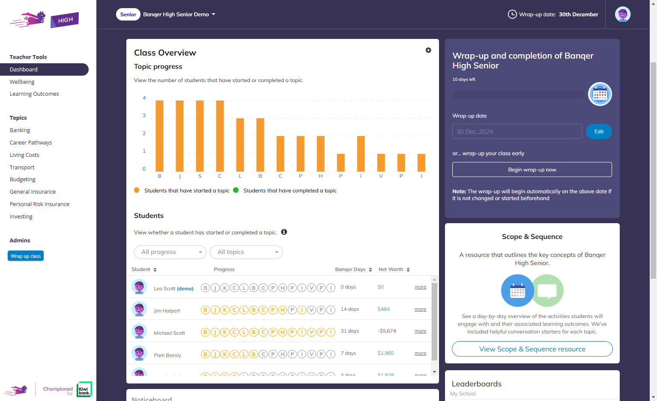
Task: Open the Living Costs topic
Action: (x=24, y=155)
